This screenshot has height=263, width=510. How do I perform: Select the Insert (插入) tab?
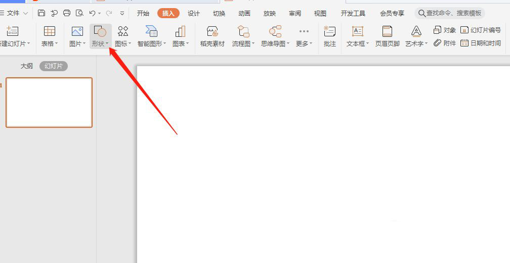tap(168, 13)
